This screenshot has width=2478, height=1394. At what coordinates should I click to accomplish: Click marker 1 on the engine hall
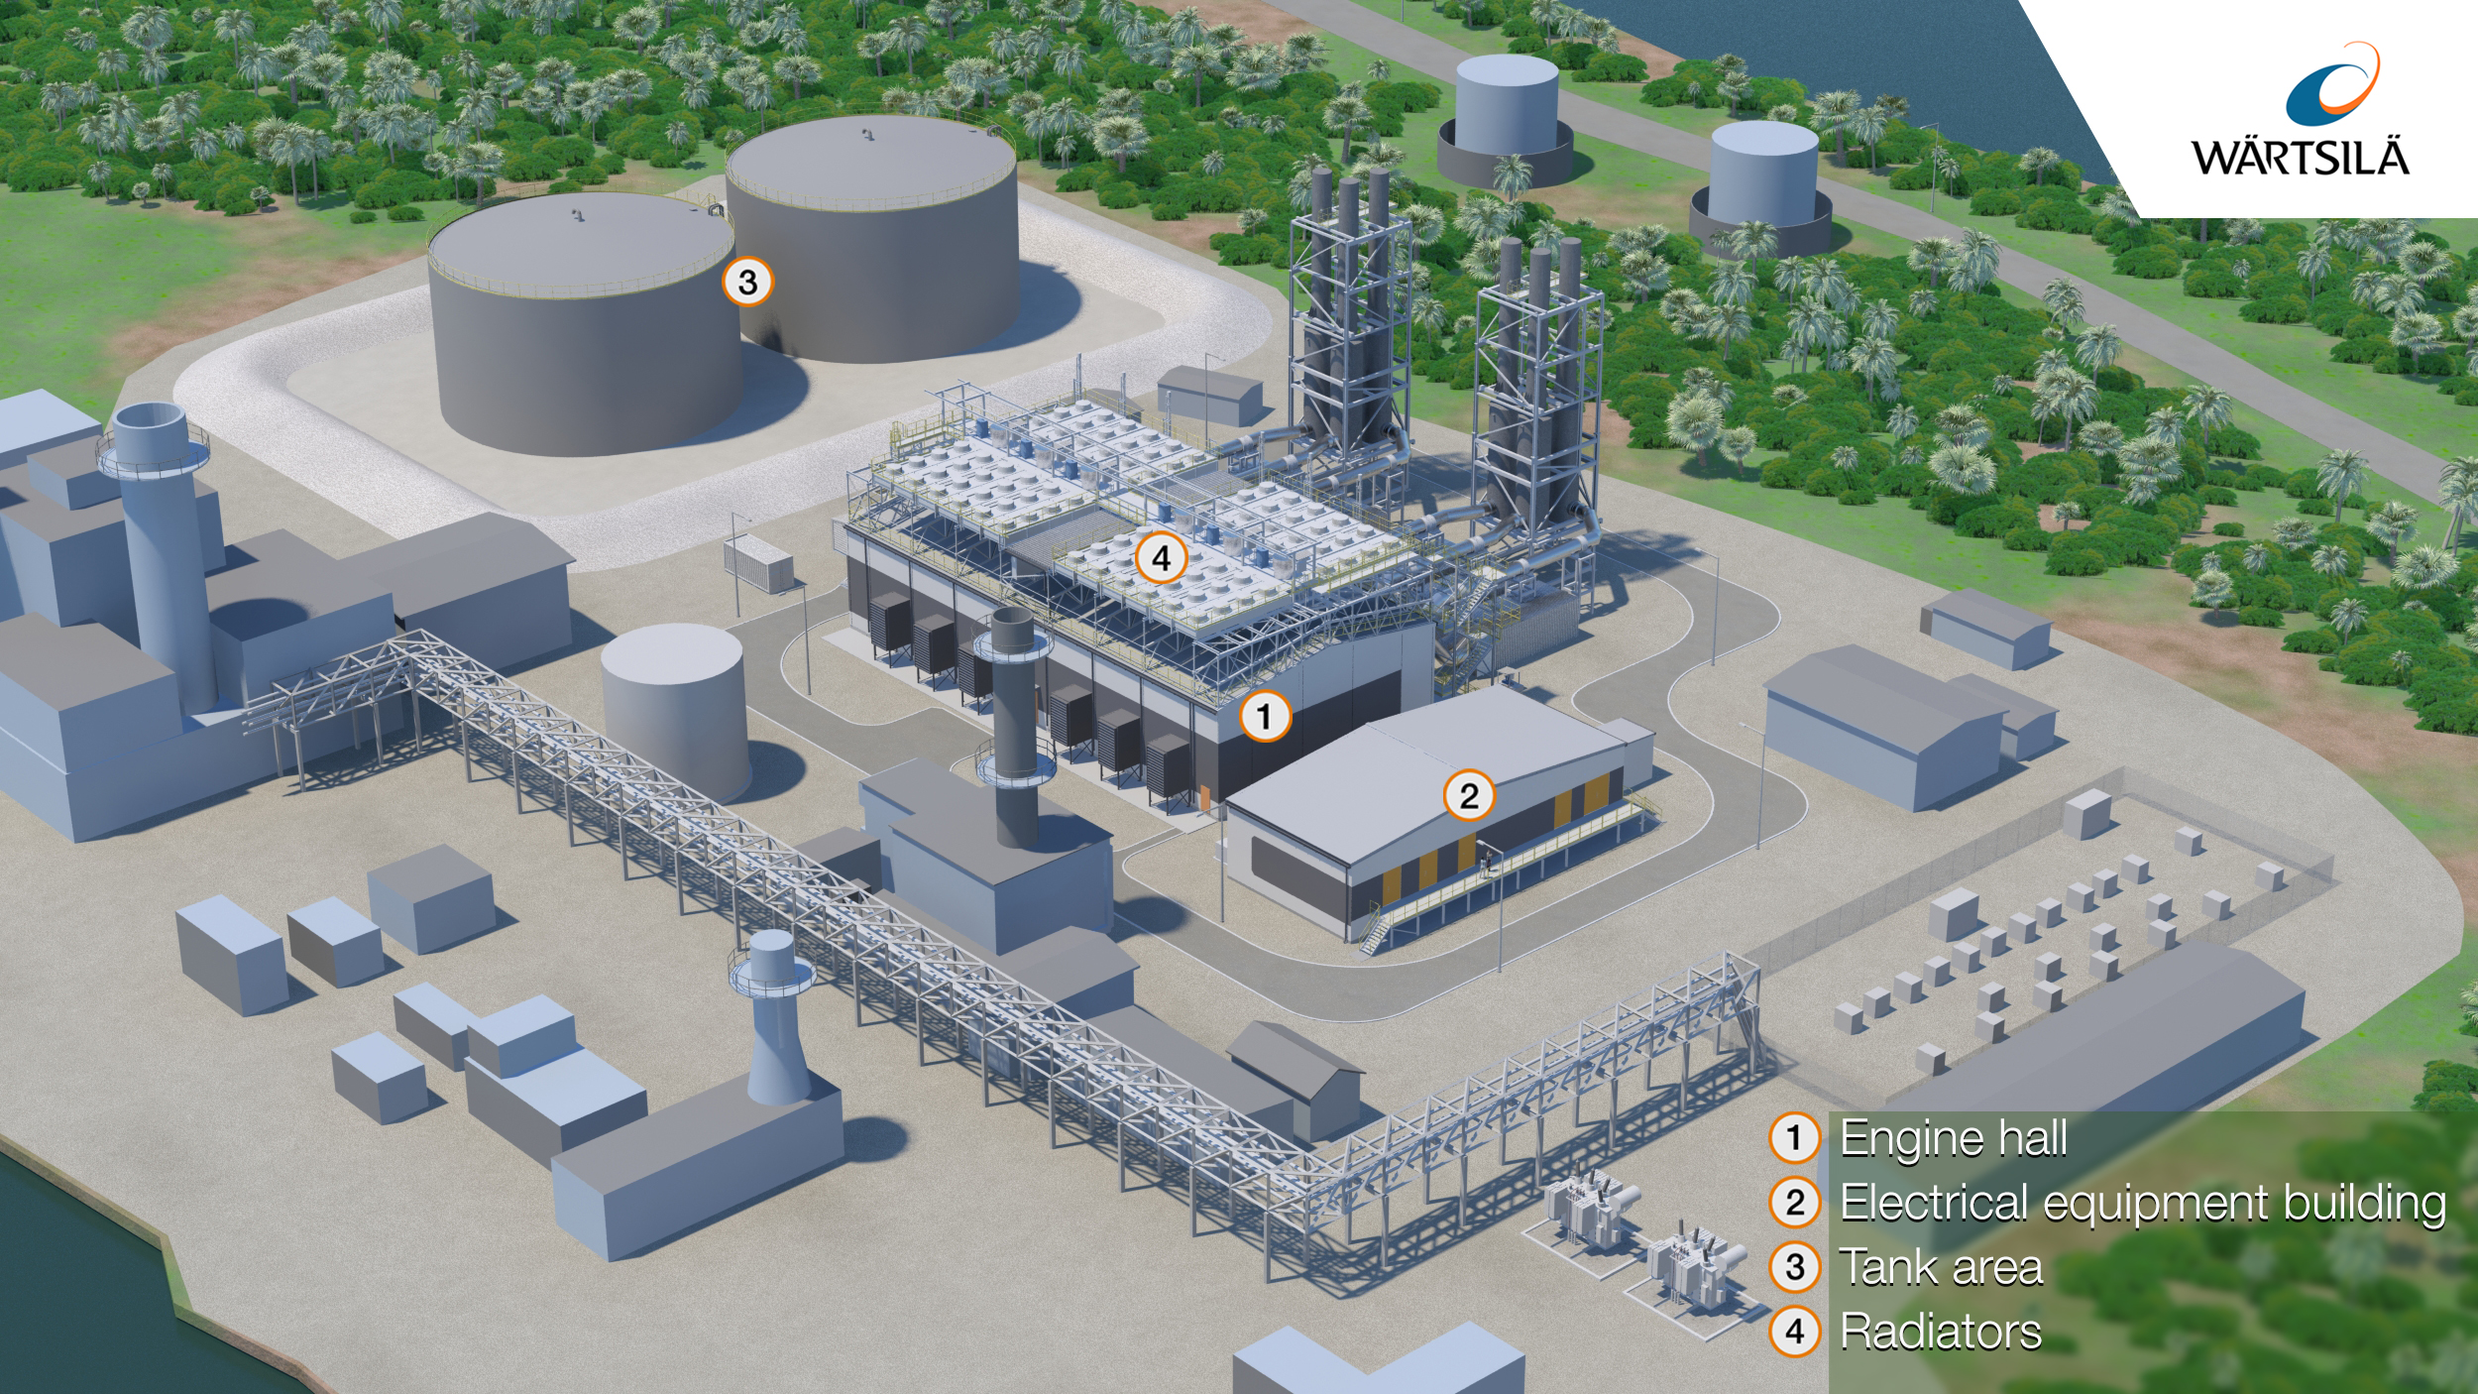pos(1264,716)
